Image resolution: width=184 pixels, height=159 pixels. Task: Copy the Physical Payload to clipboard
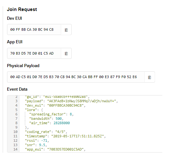click(x=149, y=77)
